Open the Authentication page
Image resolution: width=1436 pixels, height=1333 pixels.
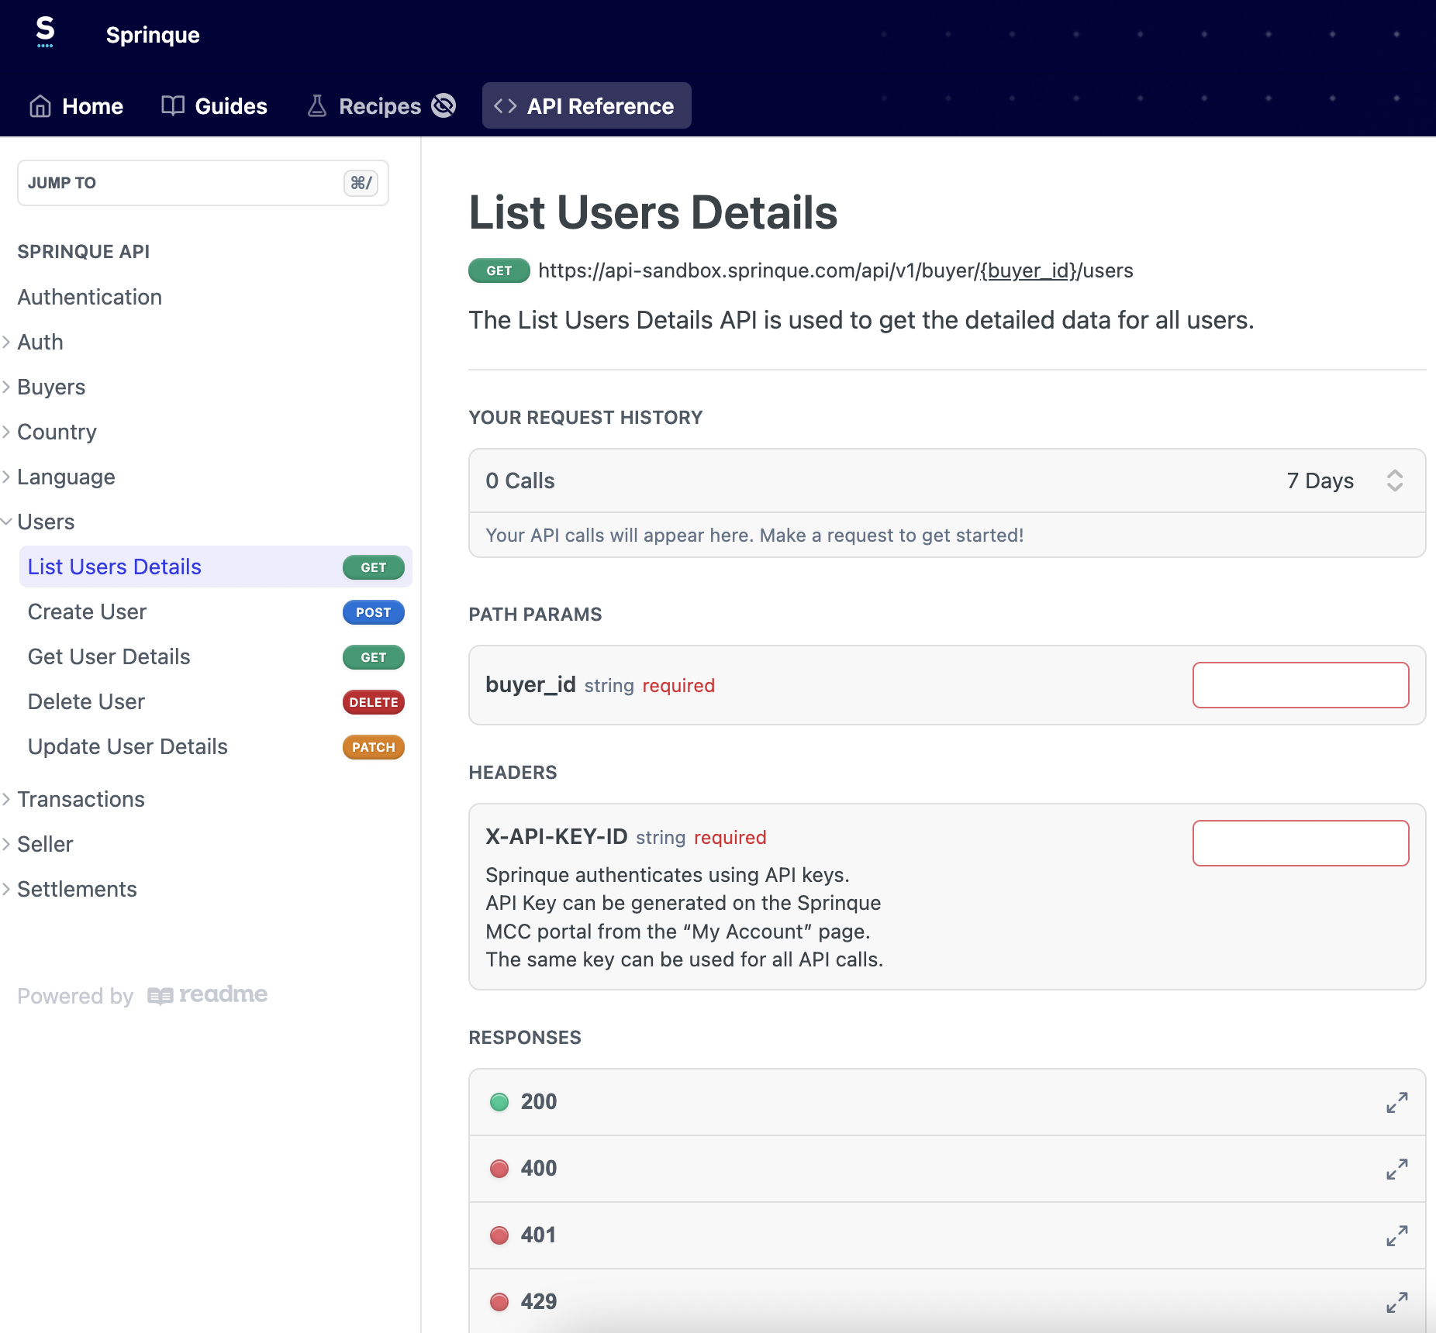click(90, 297)
